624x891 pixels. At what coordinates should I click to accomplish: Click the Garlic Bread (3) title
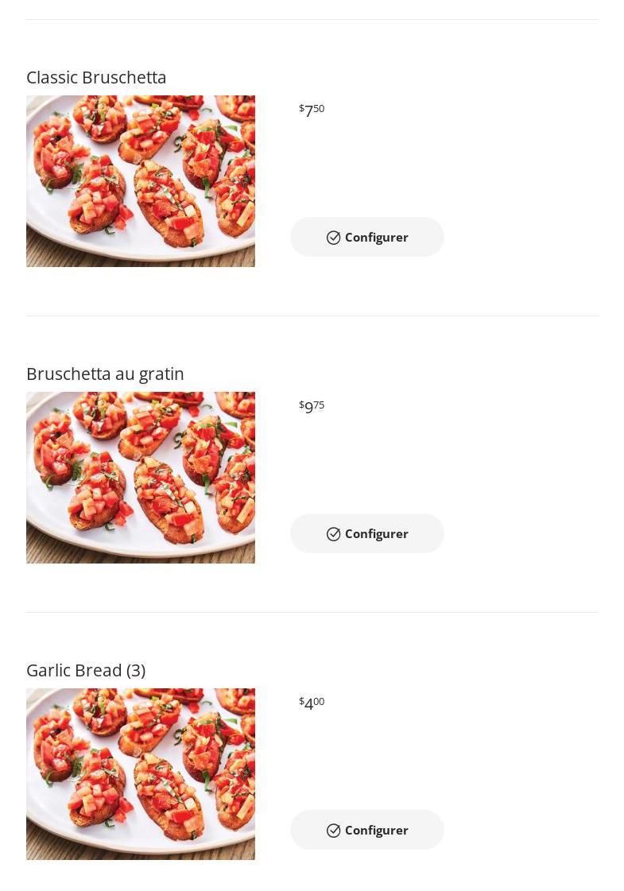coord(86,670)
